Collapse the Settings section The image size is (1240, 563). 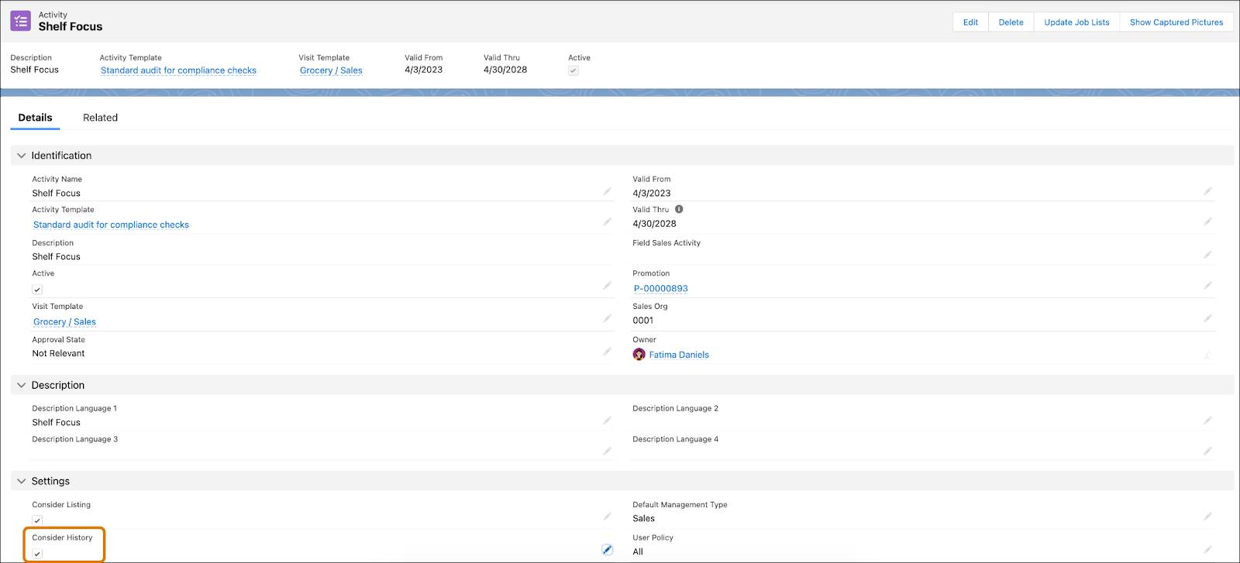click(x=22, y=481)
